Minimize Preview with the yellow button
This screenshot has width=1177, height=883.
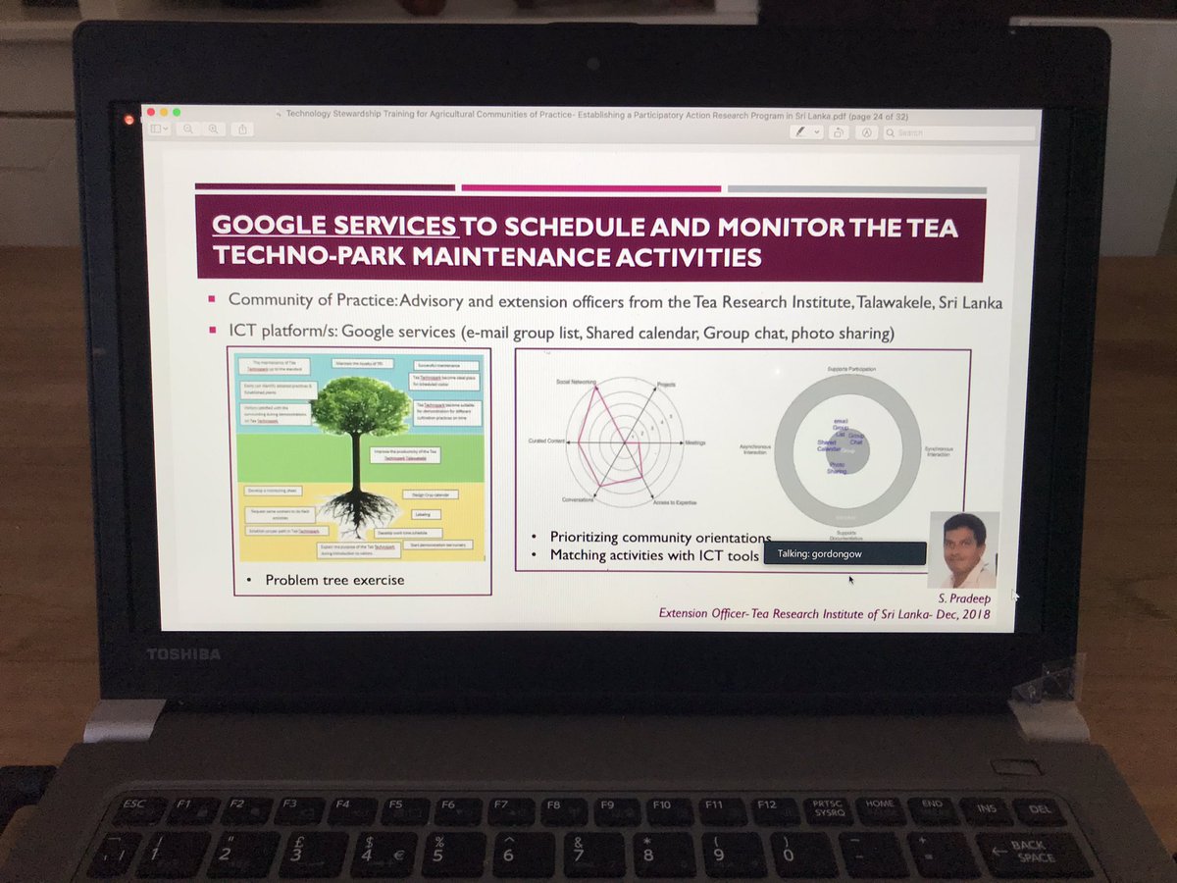[164, 111]
